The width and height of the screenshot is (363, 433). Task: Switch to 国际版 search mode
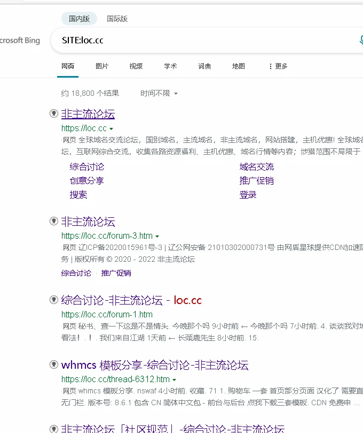pyautogui.click(x=117, y=19)
